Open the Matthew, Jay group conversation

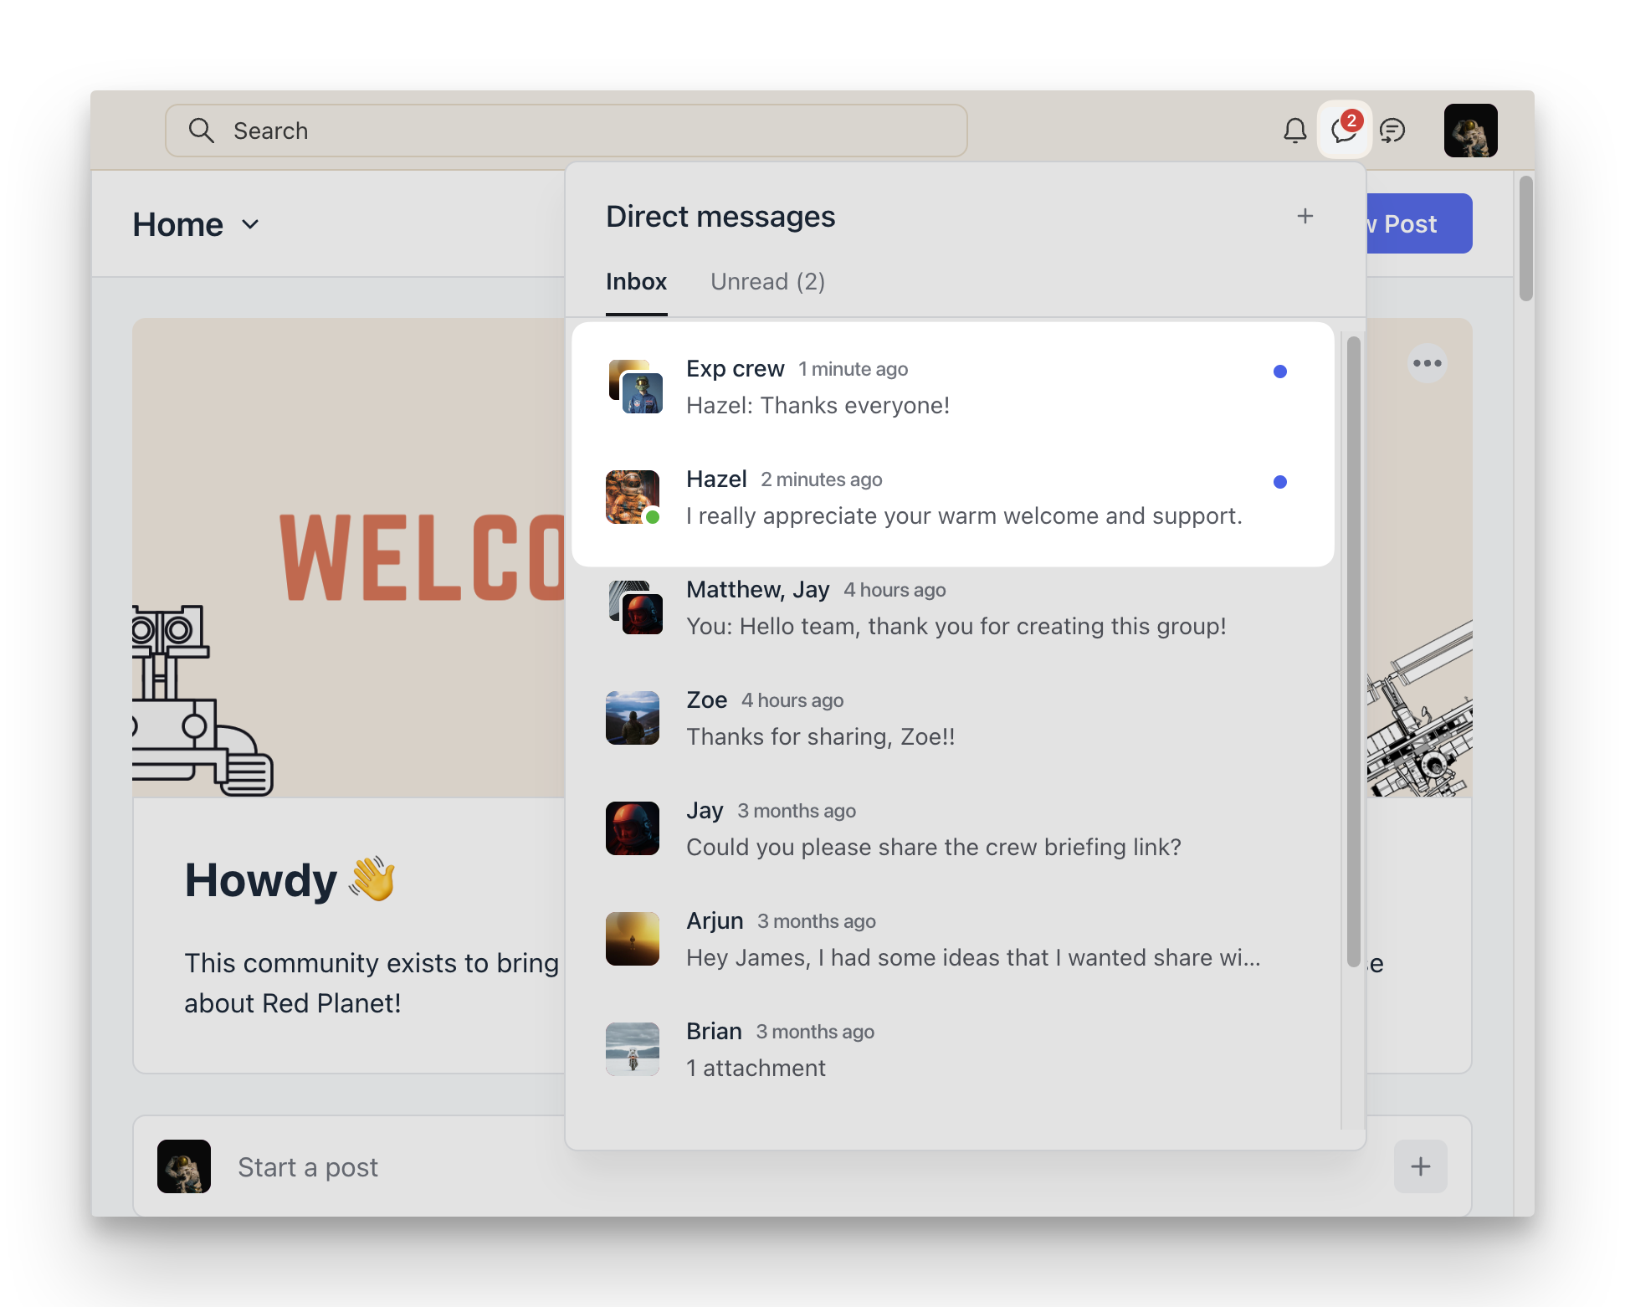[x=920, y=607]
